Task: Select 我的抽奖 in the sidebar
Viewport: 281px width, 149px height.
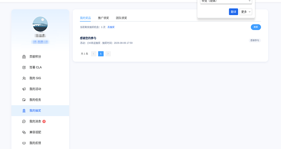Action: coord(40,110)
